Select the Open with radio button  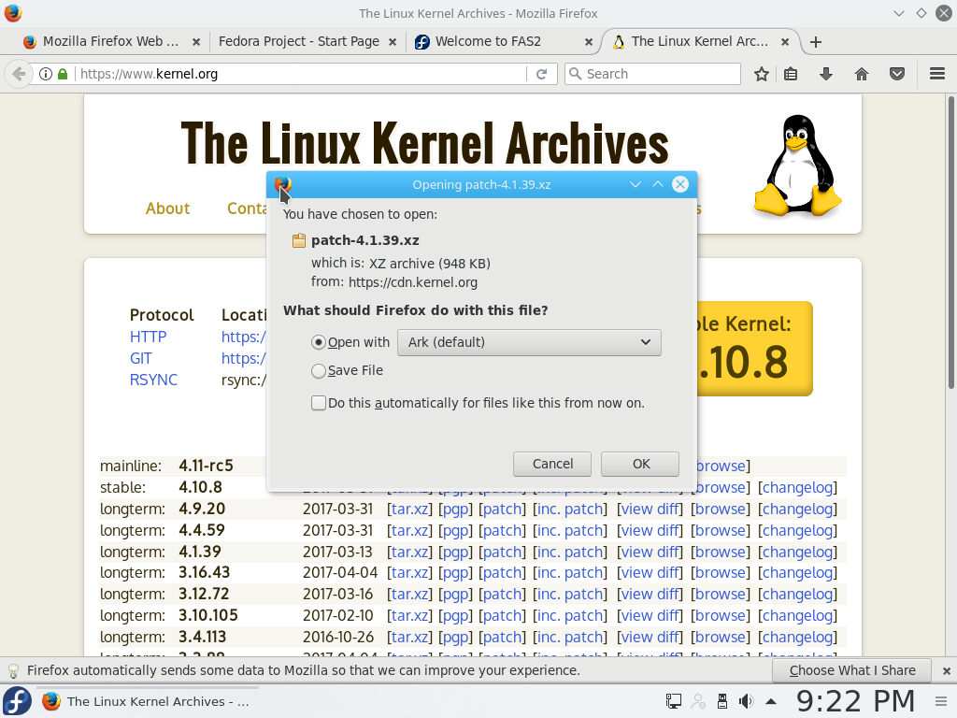pyautogui.click(x=318, y=342)
